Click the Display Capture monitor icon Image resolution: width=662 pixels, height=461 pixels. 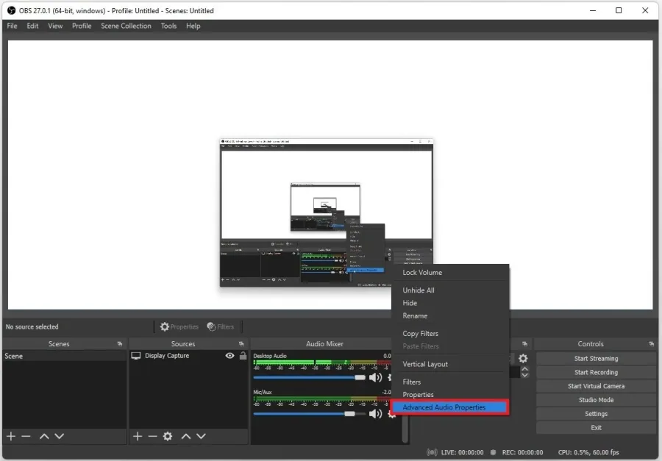click(x=136, y=355)
